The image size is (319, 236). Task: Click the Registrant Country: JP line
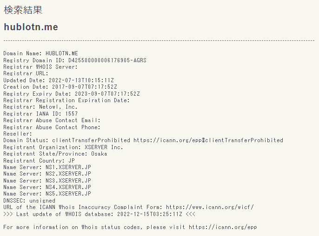tap(39, 160)
